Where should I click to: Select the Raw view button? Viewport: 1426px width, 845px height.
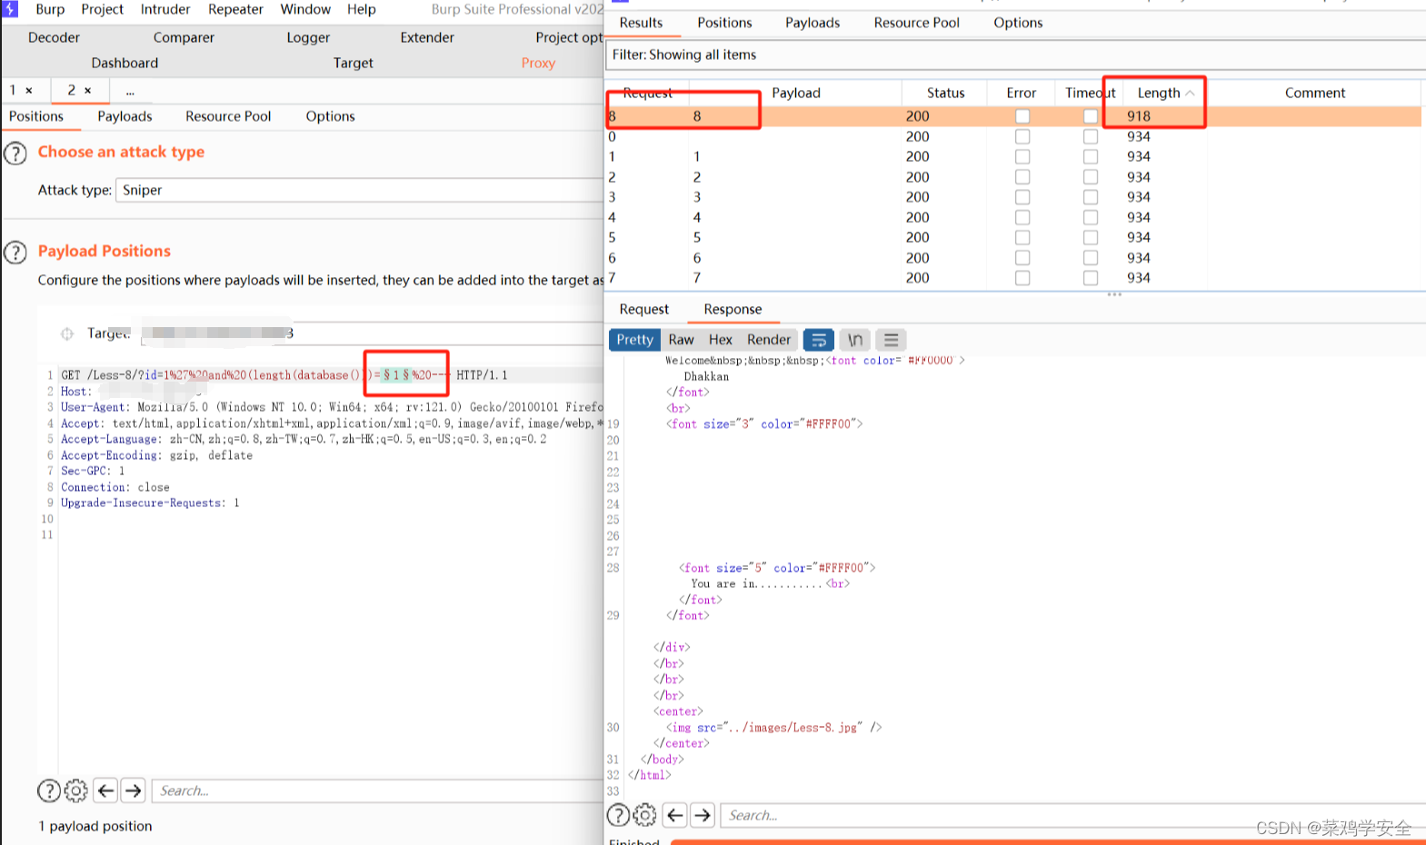[x=681, y=340]
